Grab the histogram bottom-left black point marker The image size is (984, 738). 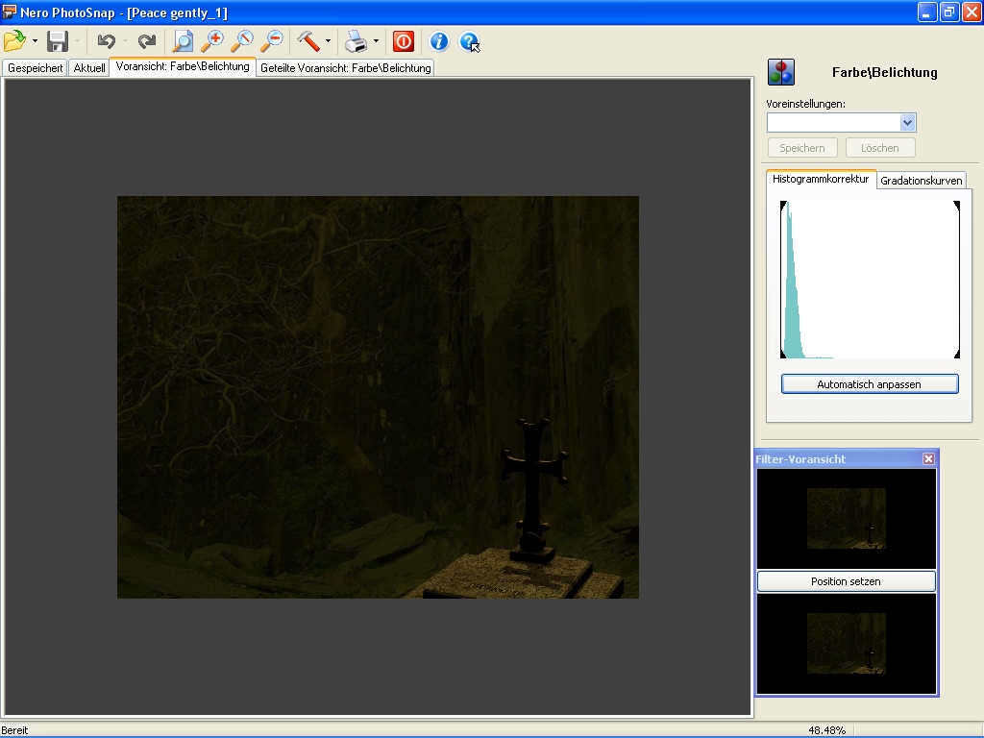click(x=783, y=355)
